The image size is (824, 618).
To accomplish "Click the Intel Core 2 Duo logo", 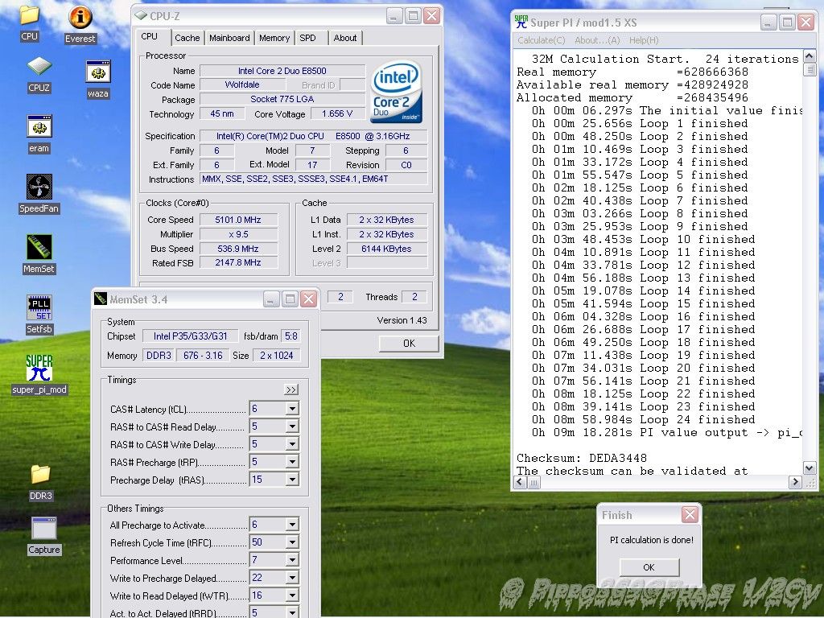I will [x=396, y=92].
